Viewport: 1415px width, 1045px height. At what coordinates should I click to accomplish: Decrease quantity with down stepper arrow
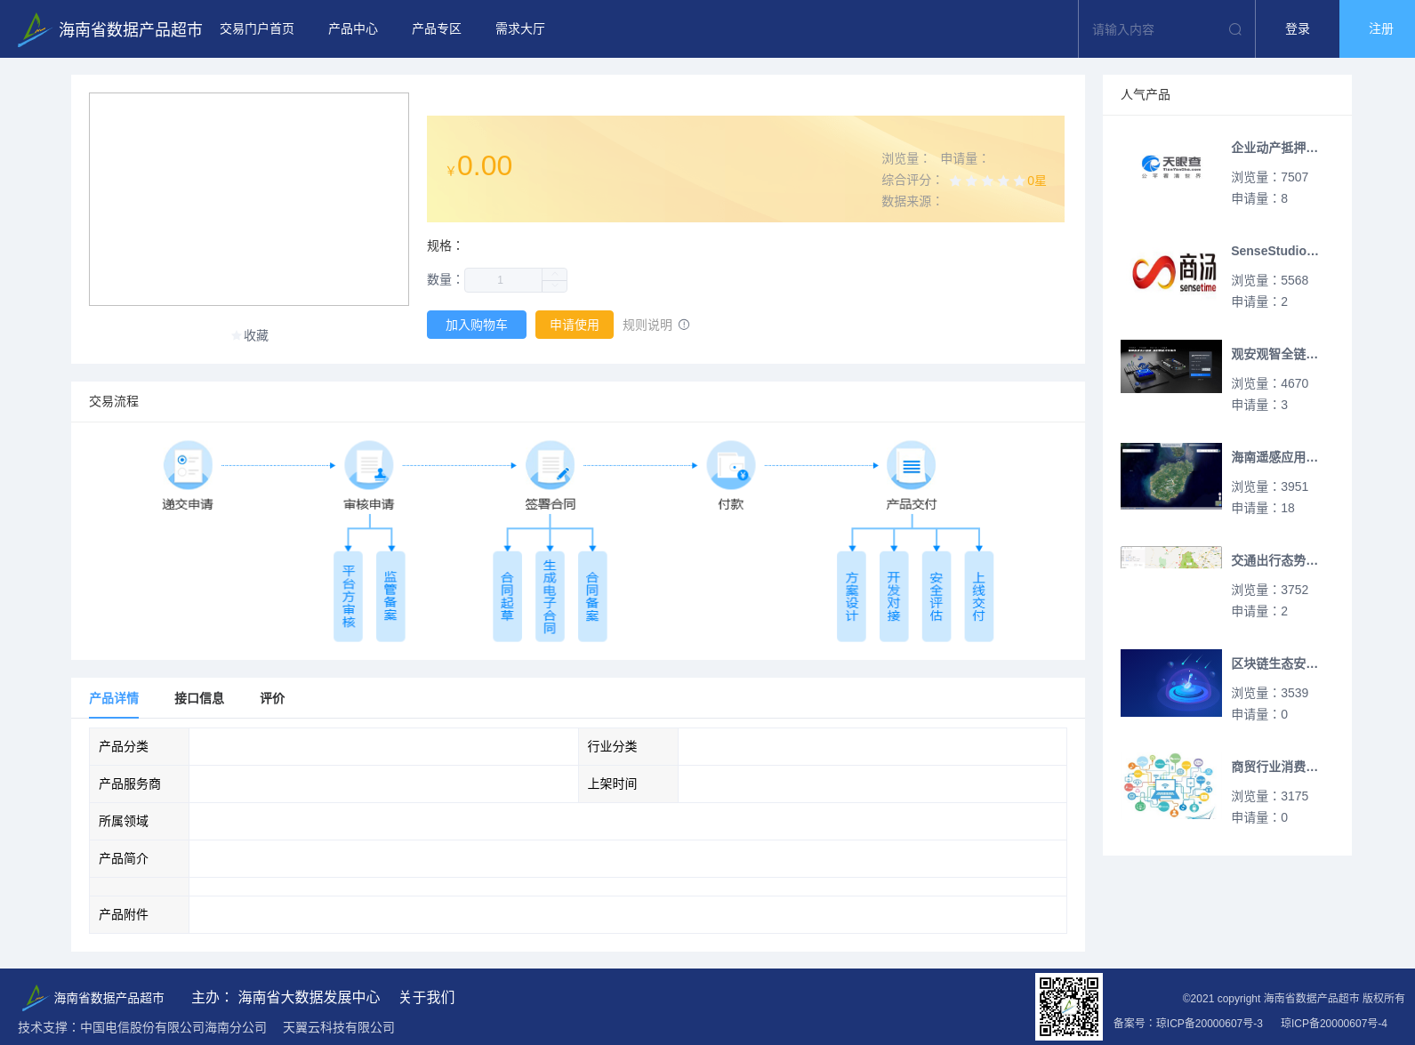pyautogui.click(x=555, y=286)
